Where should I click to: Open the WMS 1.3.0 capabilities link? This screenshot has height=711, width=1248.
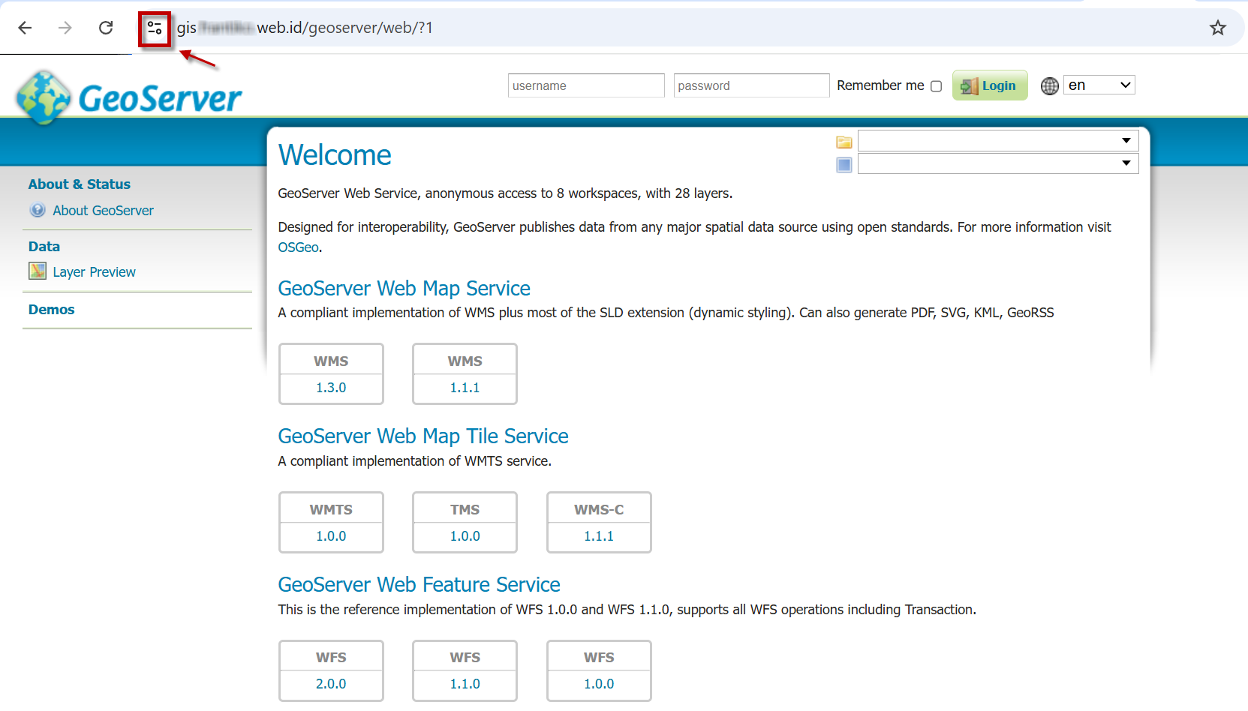(331, 388)
